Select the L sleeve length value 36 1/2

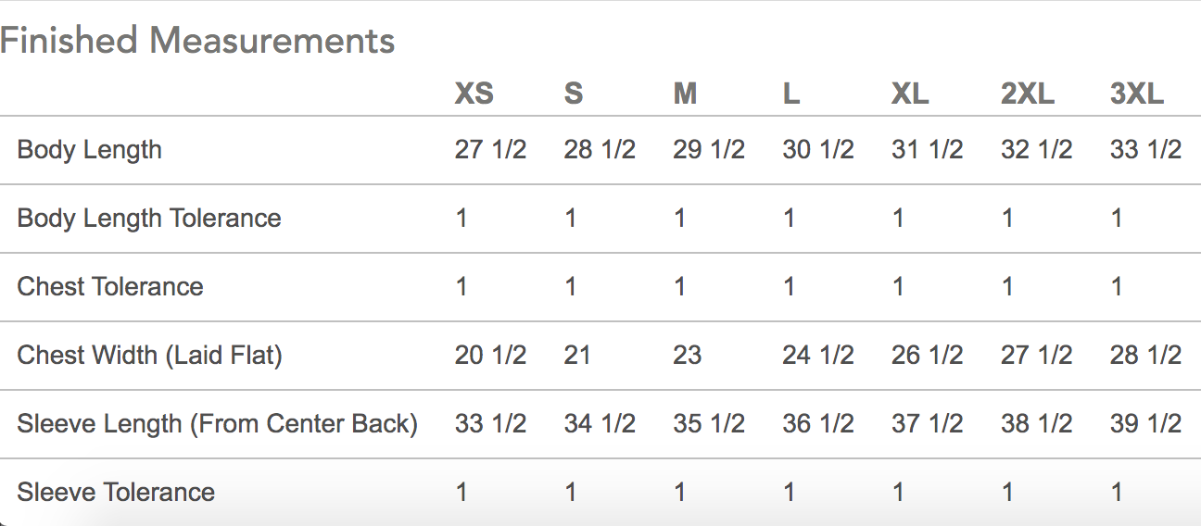818,424
